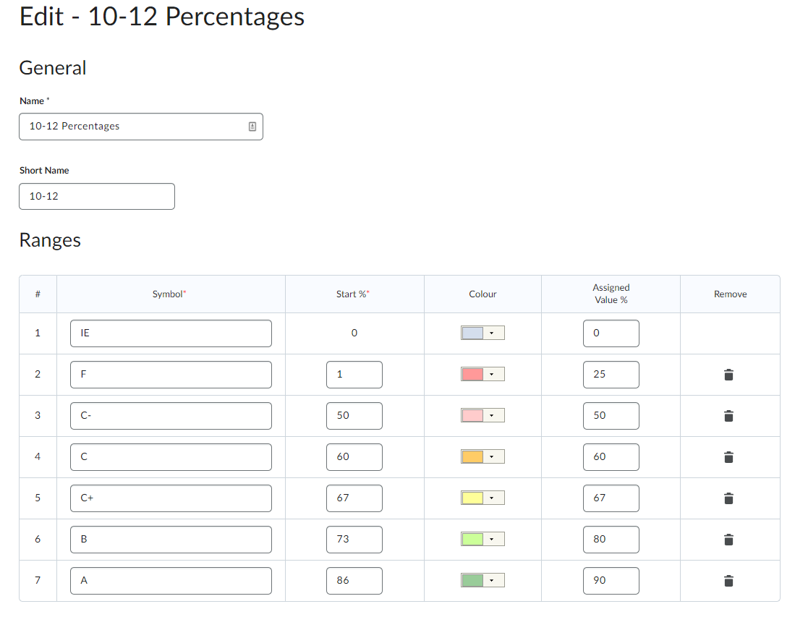Click the Start % value 0 in IE row
Viewport: 795px width, 617px height.
coord(354,333)
